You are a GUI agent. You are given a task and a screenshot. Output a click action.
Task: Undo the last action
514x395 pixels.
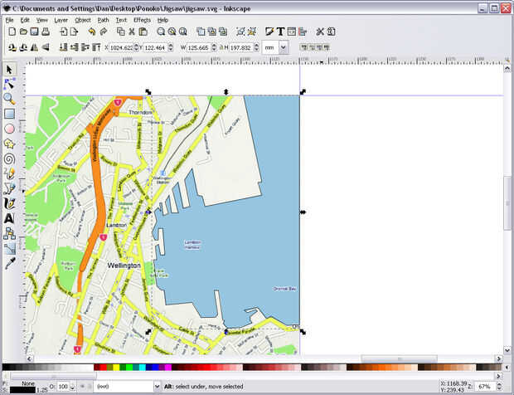point(92,32)
